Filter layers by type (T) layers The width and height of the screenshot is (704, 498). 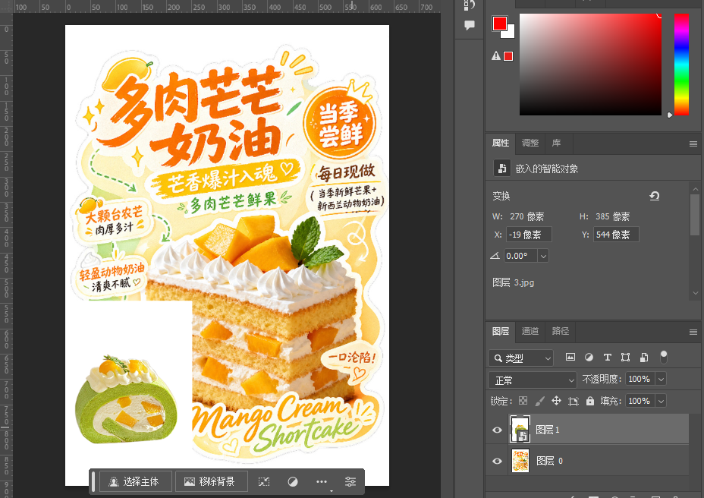607,358
